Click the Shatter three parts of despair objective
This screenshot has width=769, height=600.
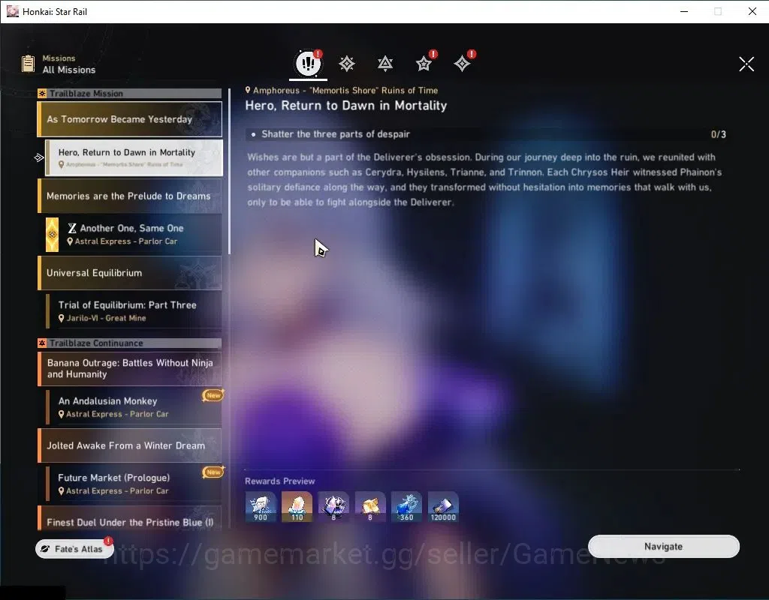(336, 134)
